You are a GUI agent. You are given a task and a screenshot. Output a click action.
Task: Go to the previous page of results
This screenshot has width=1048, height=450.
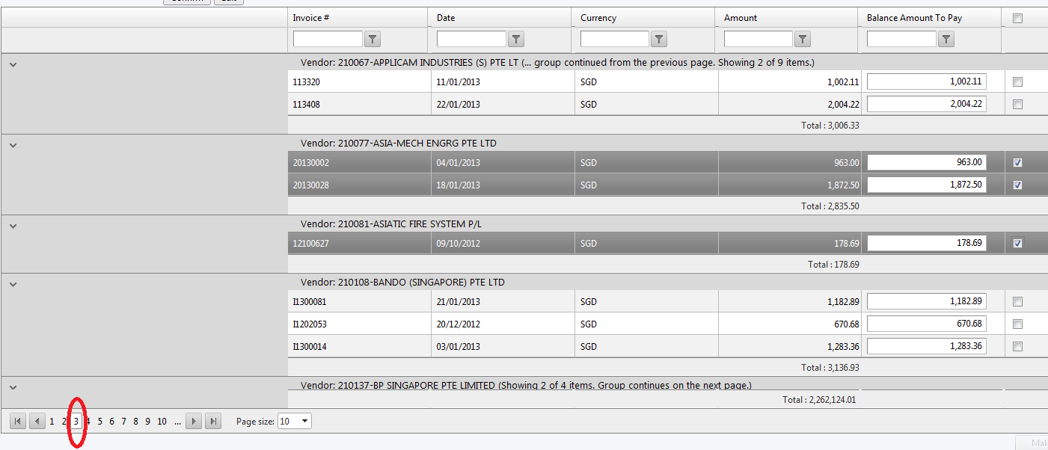[x=37, y=422]
